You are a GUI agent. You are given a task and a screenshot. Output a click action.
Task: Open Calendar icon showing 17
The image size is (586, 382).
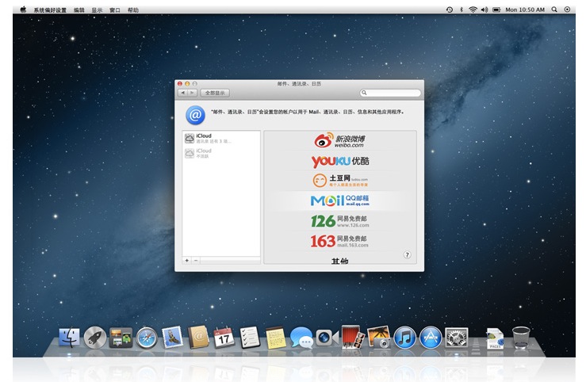pos(224,337)
